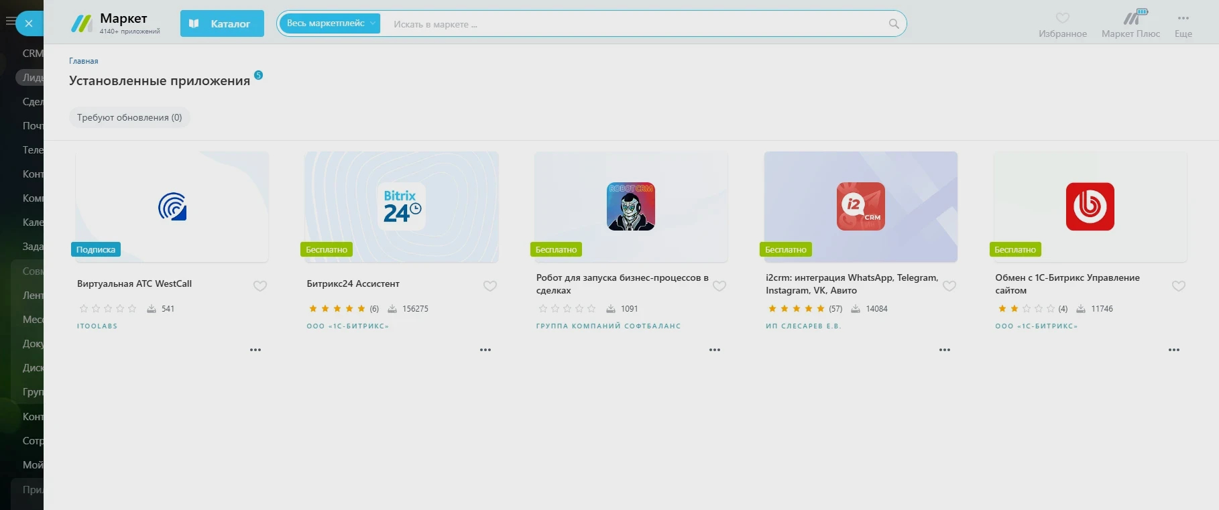Viewport: 1219px width, 510px height.
Task: Open the Robot CRM app thumbnail
Action: pyautogui.click(x=631, y=206)
